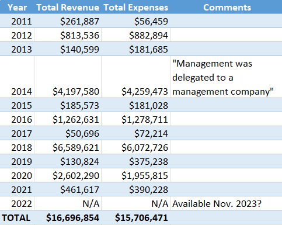The width and height of the screenshot is (282, 225).
Task: Select total expenses $15,706,471
Action: pyautogui.click(x=135, y=217)
